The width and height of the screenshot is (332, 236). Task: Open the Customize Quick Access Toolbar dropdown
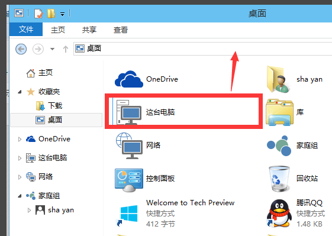pos(63,14)
